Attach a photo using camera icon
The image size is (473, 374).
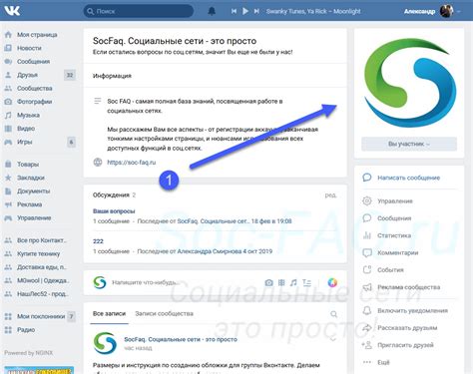tap(268, 282)
